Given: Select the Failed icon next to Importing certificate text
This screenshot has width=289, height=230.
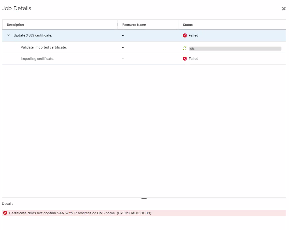Looking at the screenshot, I should [185, 59].
